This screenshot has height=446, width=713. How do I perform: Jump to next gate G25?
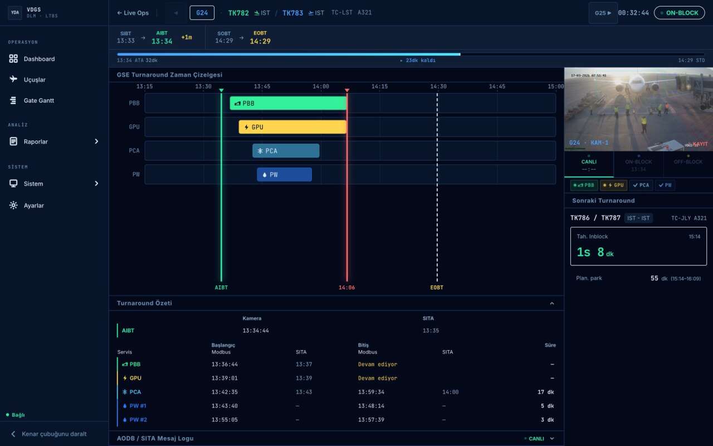pyautogui.click(x=603, y=13)
